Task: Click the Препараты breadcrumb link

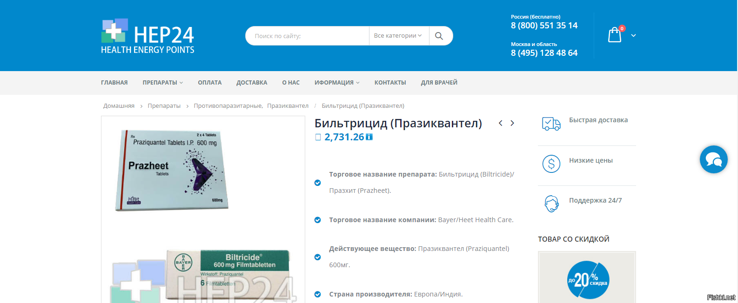Action: [164, 106]
